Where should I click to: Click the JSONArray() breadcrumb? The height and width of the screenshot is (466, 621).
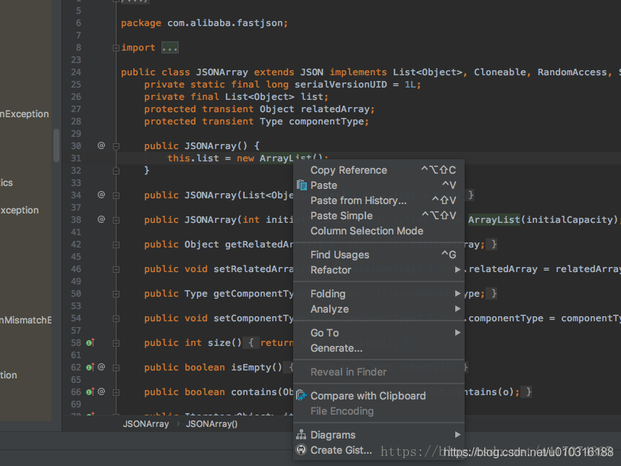[212, 423]
